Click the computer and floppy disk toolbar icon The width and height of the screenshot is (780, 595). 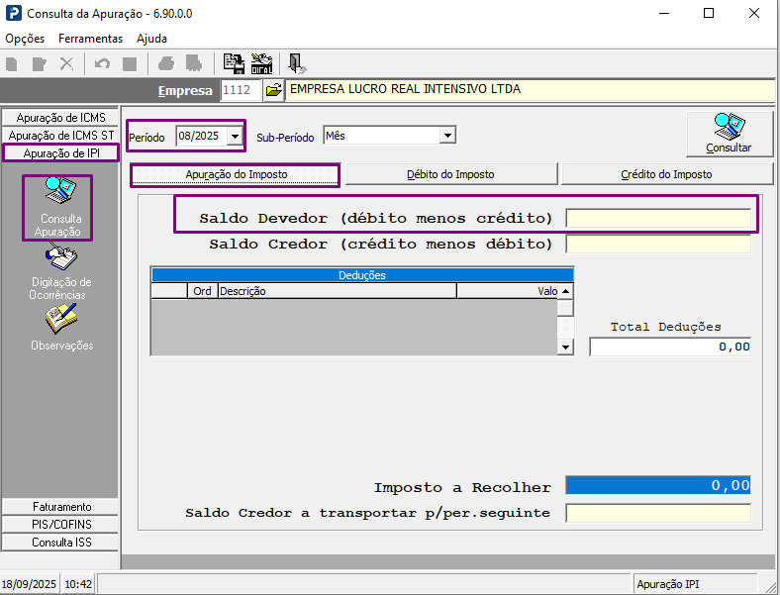click(x=234, y=63)
